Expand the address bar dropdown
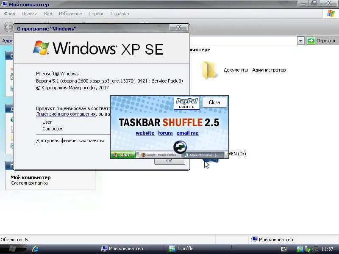The height and width of the screenshot is (254, 339). pos(300,41)
